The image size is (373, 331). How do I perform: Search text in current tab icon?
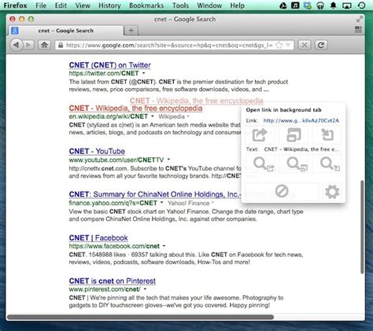tap(330, 164)
